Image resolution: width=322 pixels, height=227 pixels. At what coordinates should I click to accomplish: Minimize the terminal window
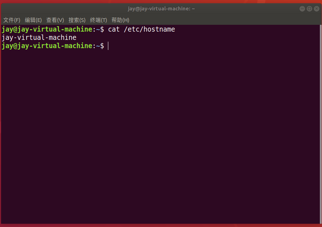[302, 9]
